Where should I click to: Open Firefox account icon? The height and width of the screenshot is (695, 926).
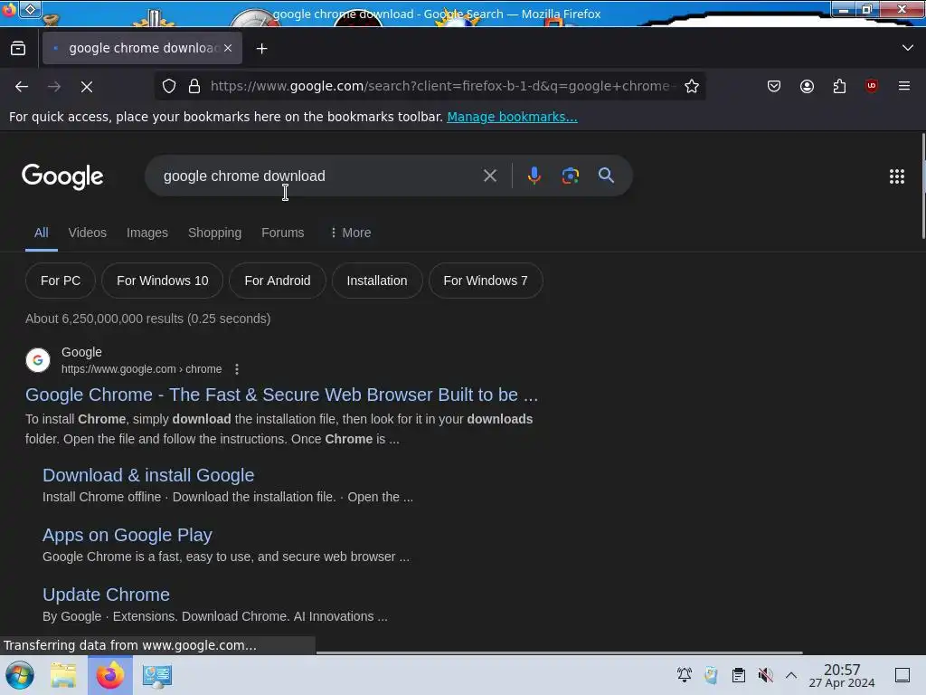pos(807,86)
